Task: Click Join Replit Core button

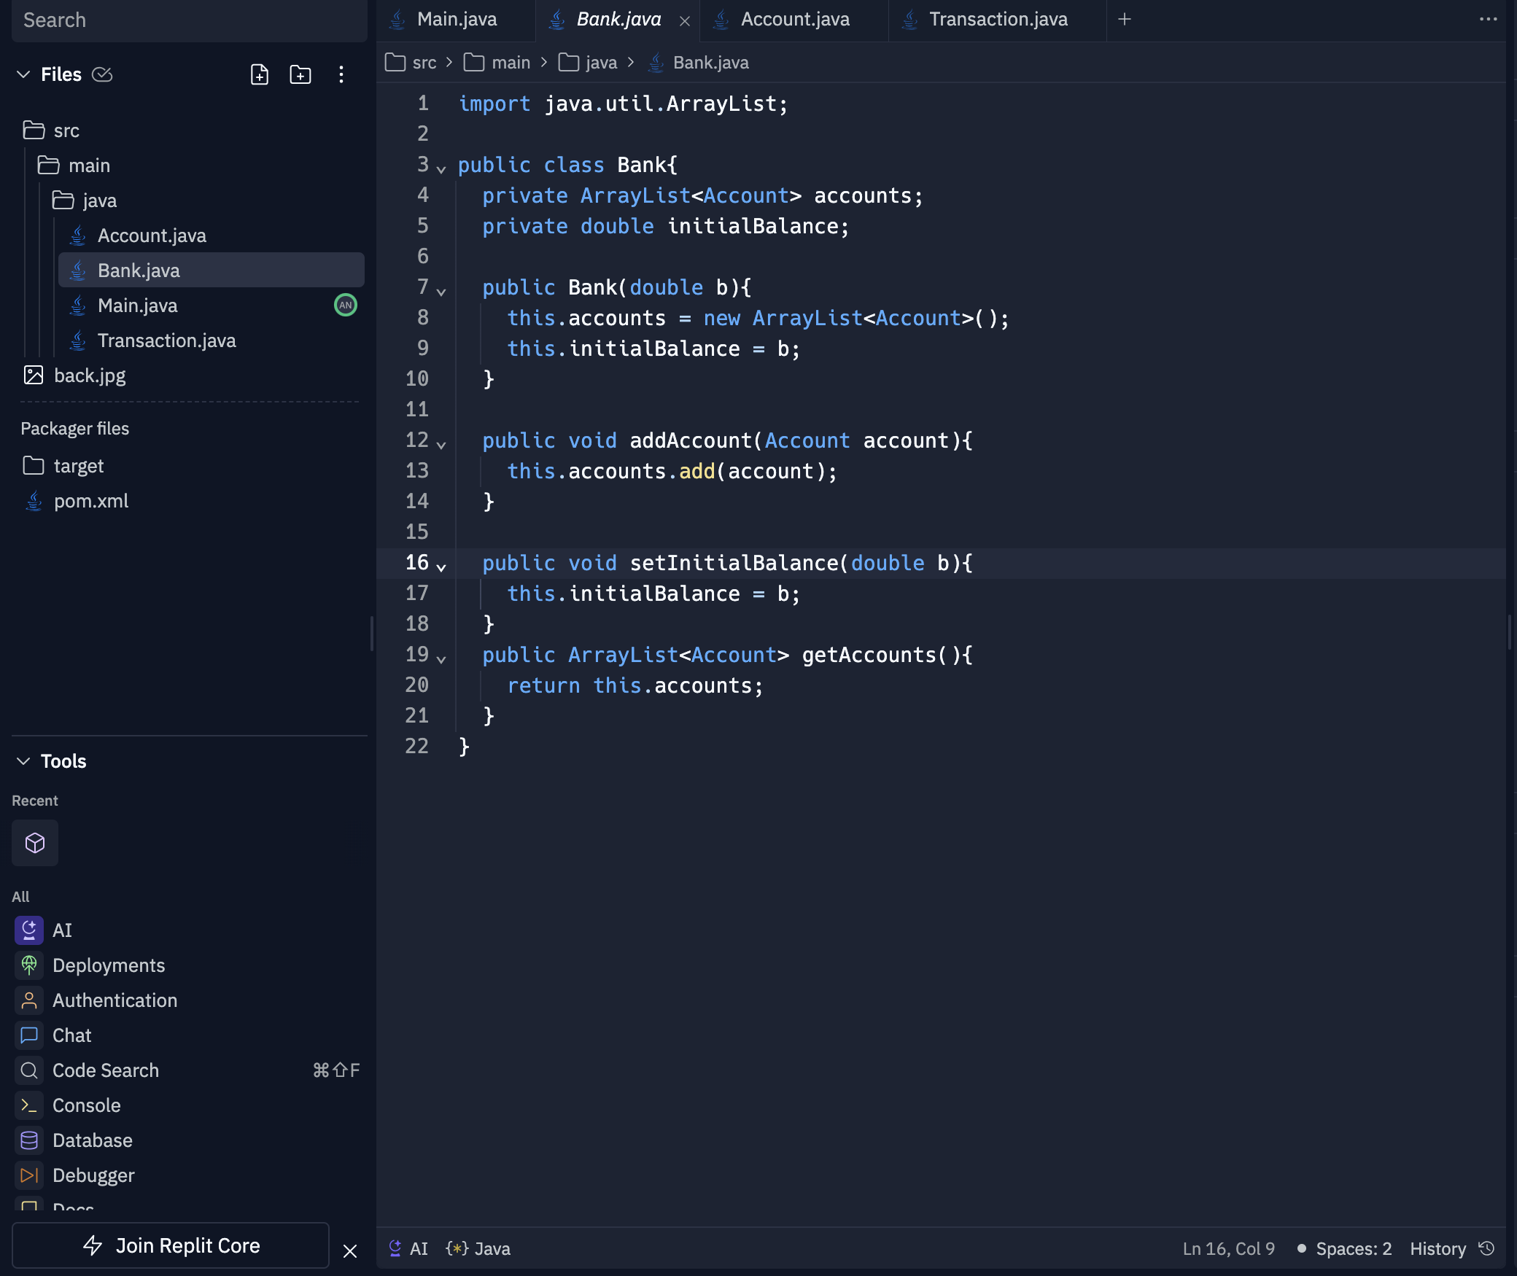Action: click(171, 1245)
